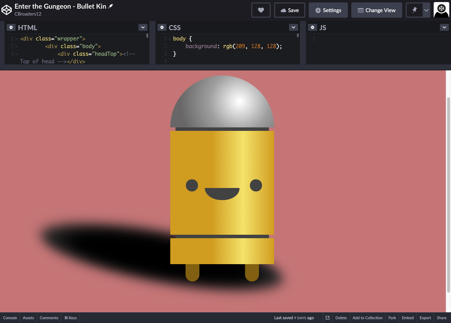The height and width of the screenshot is (323, 451).
Task: Open Export options
Action: tap(425, 318)
